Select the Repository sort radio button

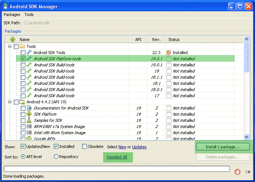point(56,157)
